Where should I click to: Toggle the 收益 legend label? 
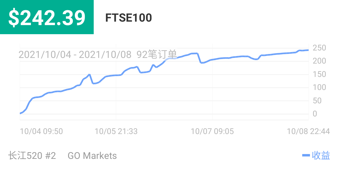point(321,155)
